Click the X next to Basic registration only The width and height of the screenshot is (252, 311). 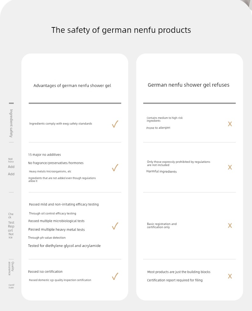(230, 226)
